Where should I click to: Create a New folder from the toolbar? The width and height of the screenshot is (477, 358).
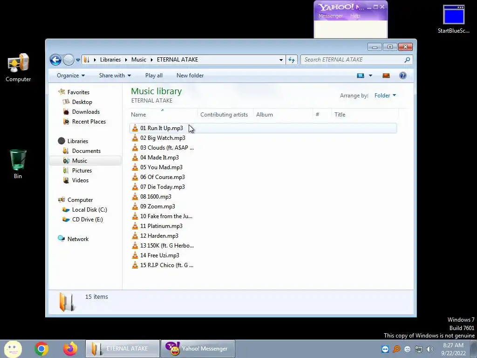point(190,76)
